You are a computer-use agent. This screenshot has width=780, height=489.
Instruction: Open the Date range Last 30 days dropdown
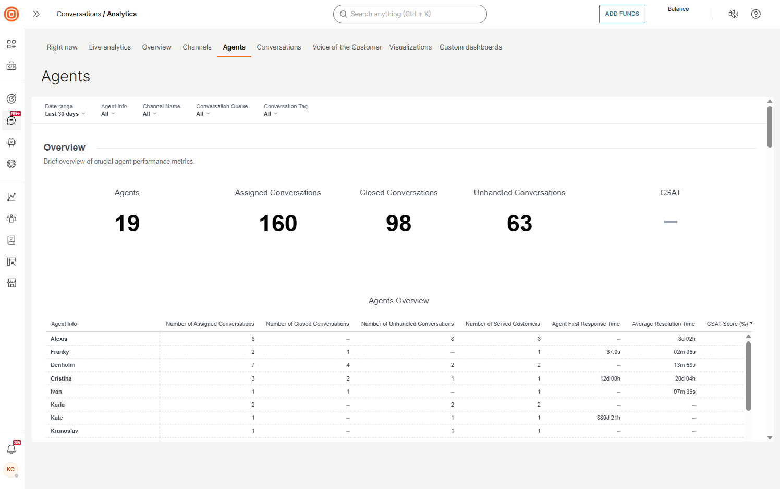click(x=65, y=113)
